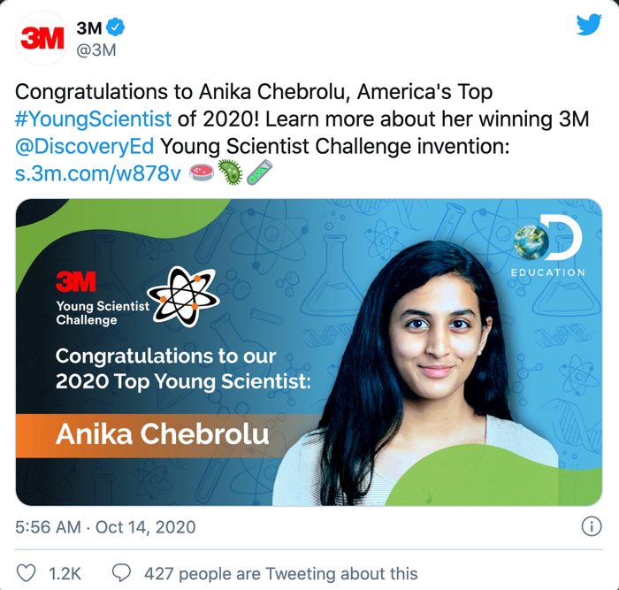This screenshot has height=590, width=619.
Task: Follow the s.3m.com/w878v link
Action: [x=98, y=173]
